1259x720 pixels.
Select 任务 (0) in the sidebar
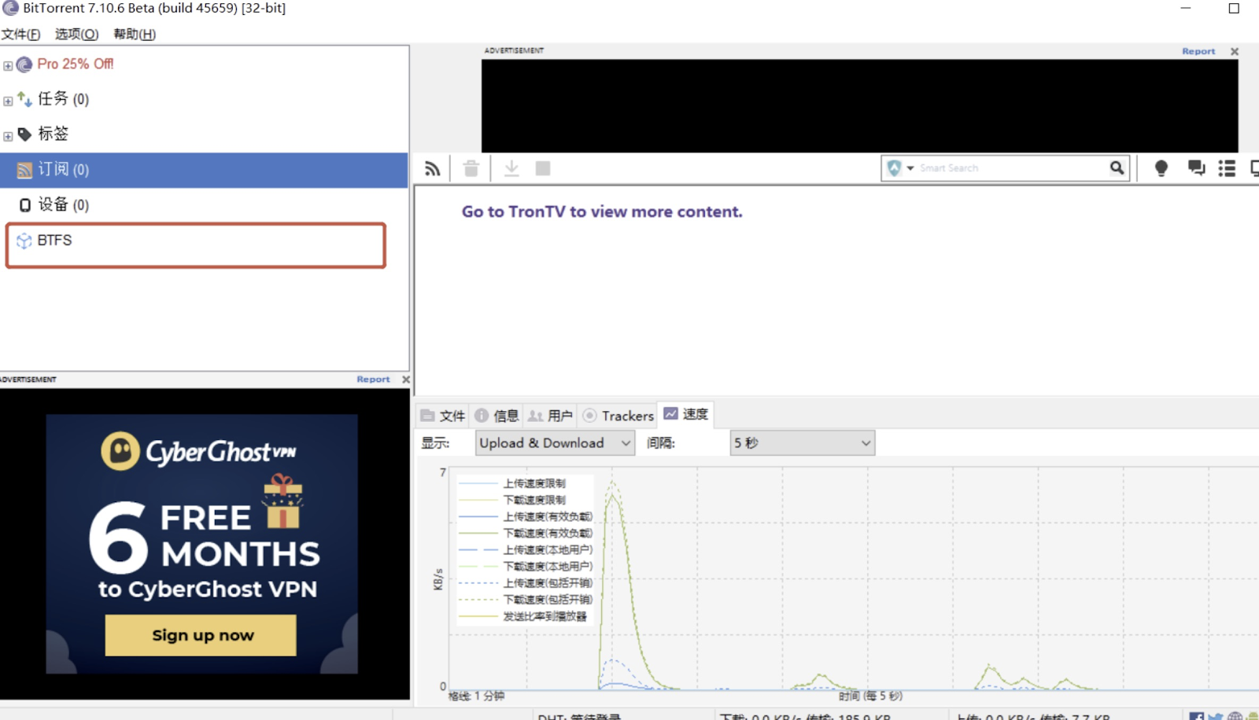pyautogui.click(x=64, y=99)
